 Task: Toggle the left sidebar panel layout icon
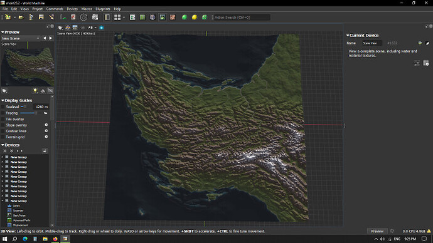(107, 17)
